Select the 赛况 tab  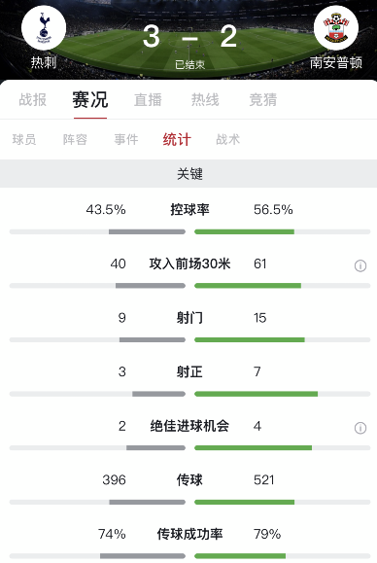tap(90, 99)
